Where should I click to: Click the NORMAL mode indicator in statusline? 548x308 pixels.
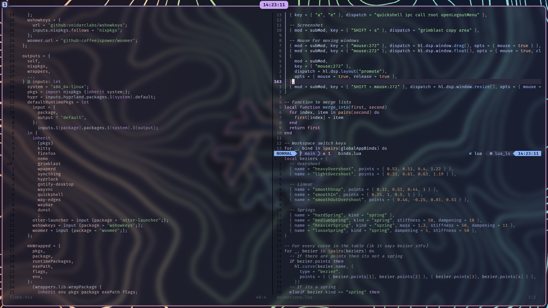pos(284,153)
